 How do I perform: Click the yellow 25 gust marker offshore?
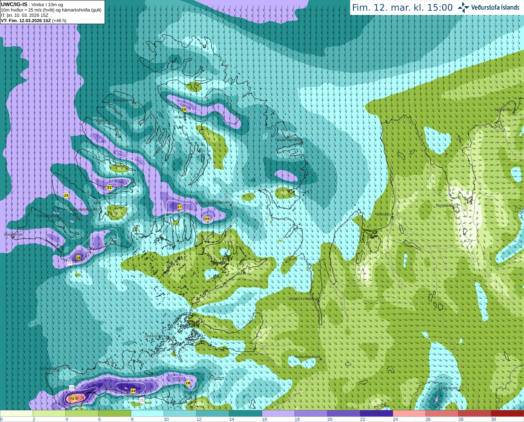(66, 195)
